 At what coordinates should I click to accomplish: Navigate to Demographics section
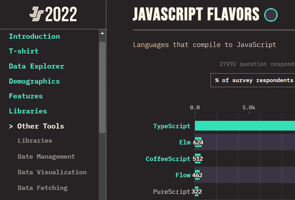tap(34, 81)
